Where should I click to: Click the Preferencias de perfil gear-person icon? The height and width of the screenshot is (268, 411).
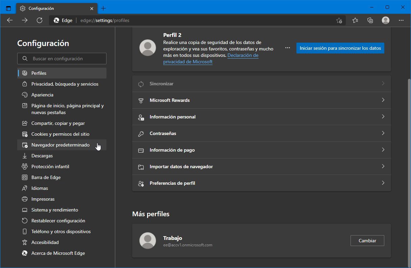(x=141, y=183)
